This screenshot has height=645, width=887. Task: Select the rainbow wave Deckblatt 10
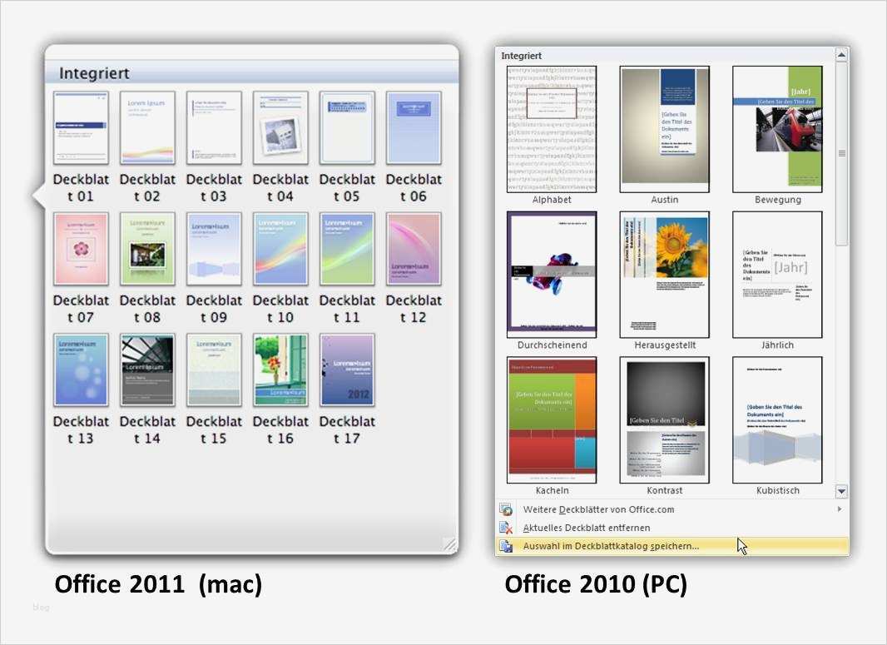pos(280,249)
